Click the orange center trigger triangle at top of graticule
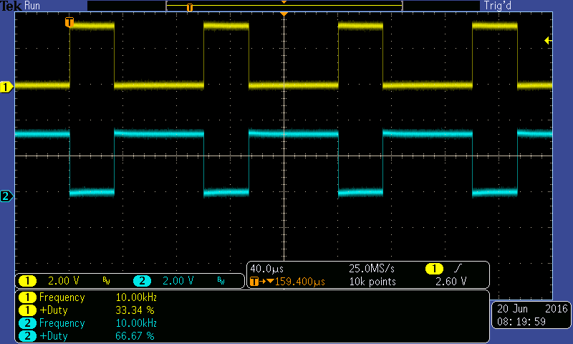 click(284, 14)
